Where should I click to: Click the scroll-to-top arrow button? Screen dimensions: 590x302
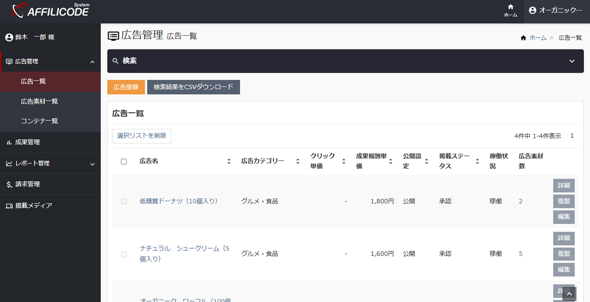coord(569,294)
